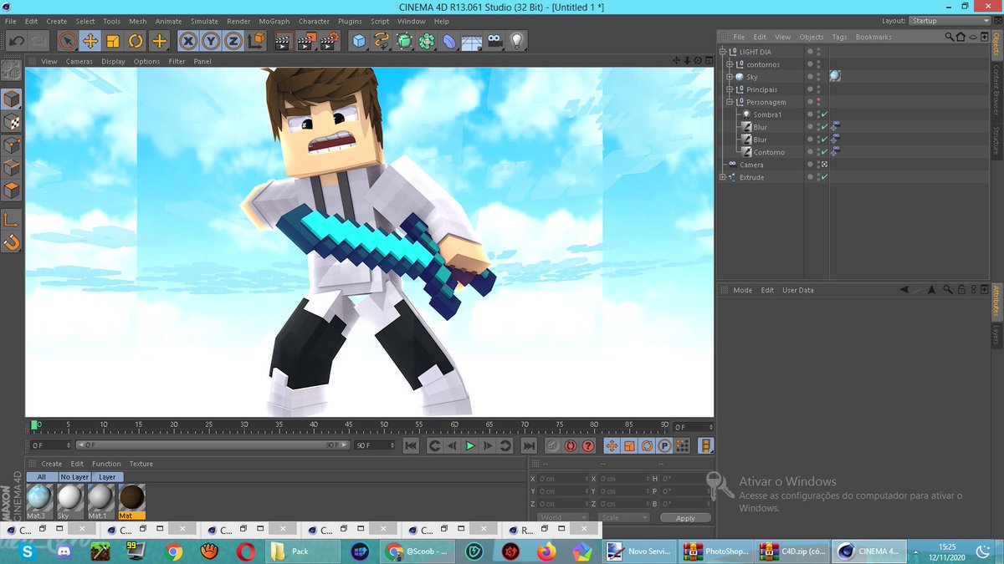Select the Axis tool in left palette
The height and width of the screenshot is (564, 1004).
[12, 220]
